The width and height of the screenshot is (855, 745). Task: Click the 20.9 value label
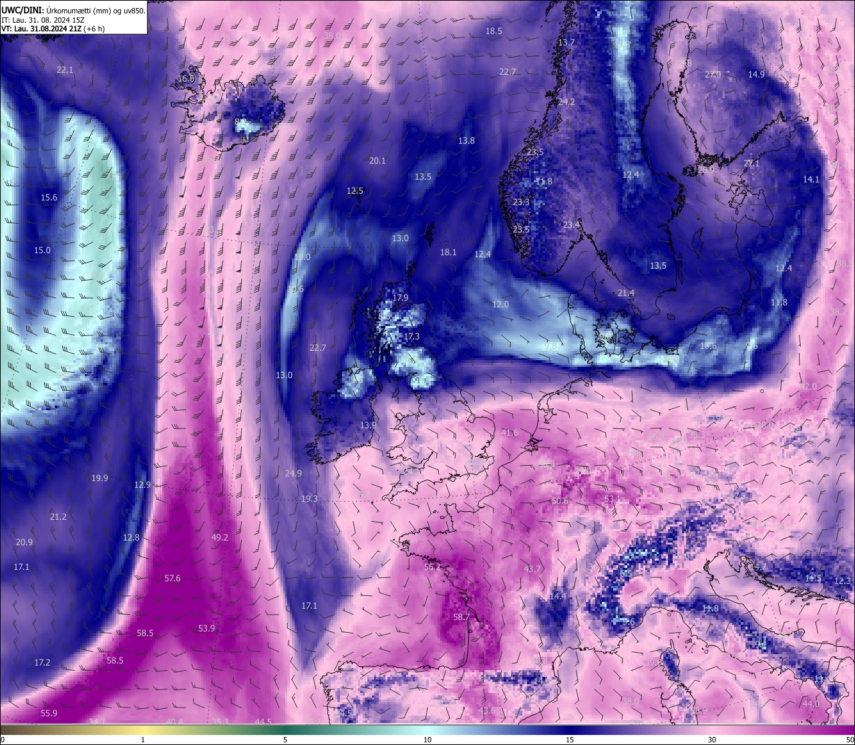24,543
